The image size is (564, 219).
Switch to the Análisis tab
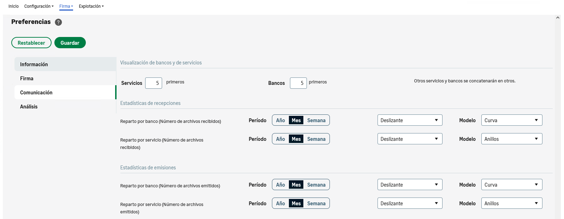29,107
